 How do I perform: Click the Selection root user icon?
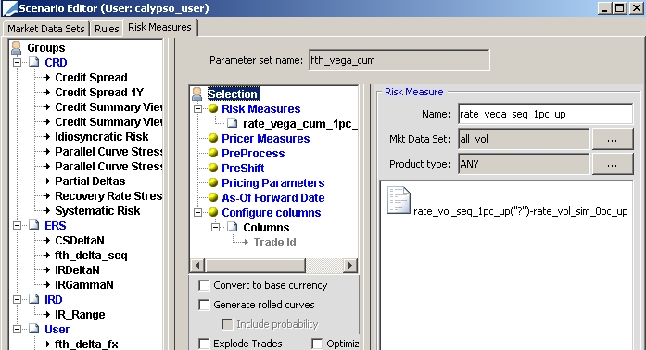click(x=197, y=94)
